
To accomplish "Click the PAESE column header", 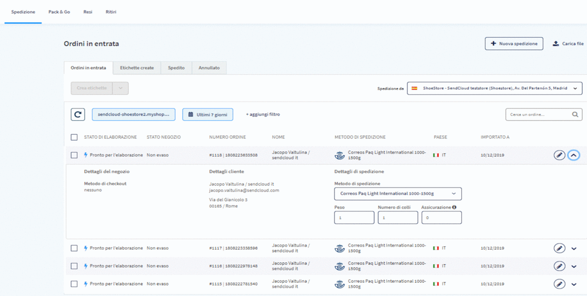I will pos(440,137).
